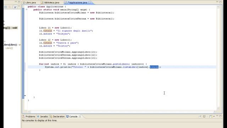Toggle the pressed filter button in Outline toolbar
Image resolution: width=227 pixels, height=128 pixels.
(x=15, y=7)
